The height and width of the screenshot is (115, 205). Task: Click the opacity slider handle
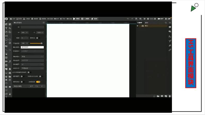[42, 43]
